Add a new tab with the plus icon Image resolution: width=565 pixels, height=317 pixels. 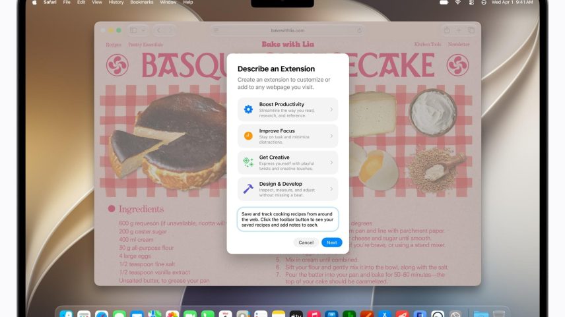(459, 30)
